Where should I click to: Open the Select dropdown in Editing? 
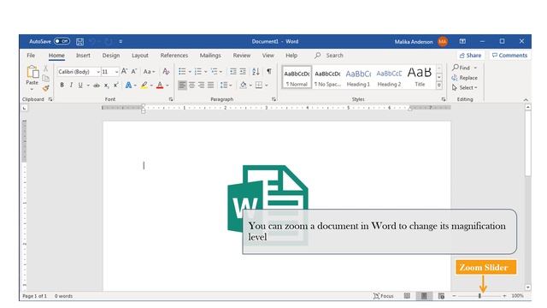pyautogui.click(x=464, y=87)
